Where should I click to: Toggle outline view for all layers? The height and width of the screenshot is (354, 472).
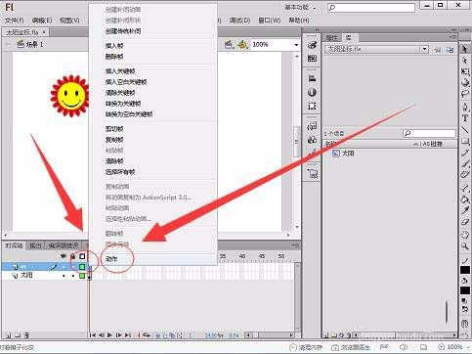[x=82, y=256]
